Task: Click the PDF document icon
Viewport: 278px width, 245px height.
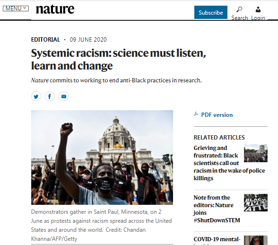Action: 196,114
